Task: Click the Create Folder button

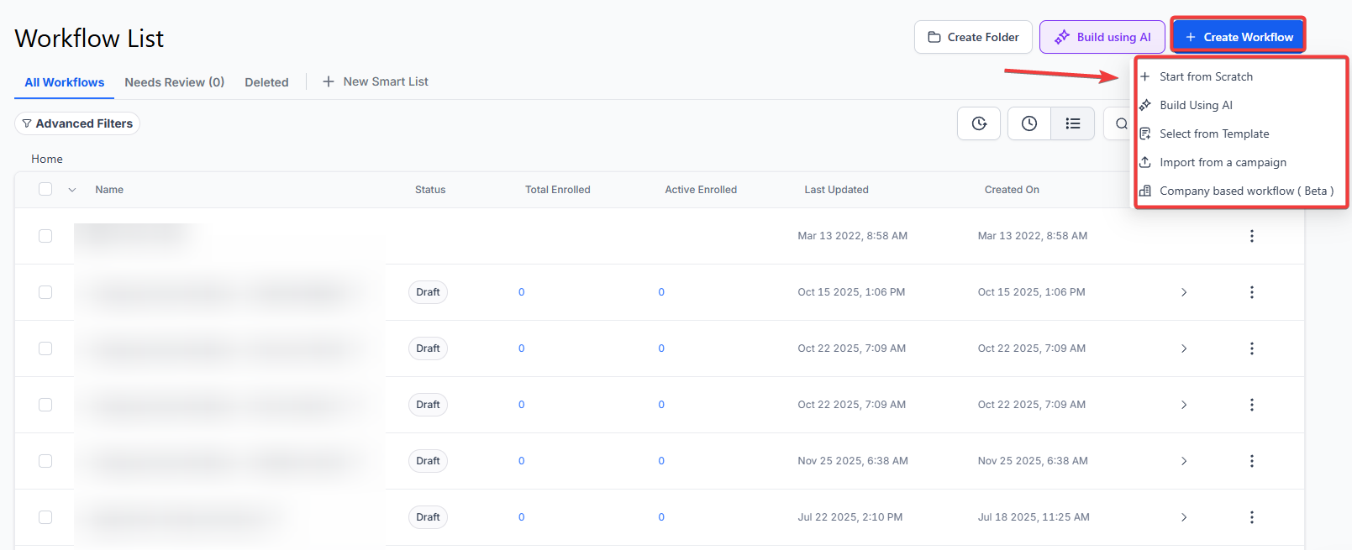Action: click(973, 37)
